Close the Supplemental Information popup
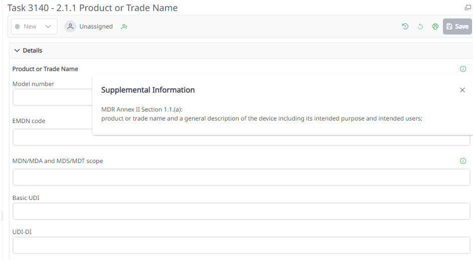This screenshot has height=260, width=473. [x=462, y=90]
